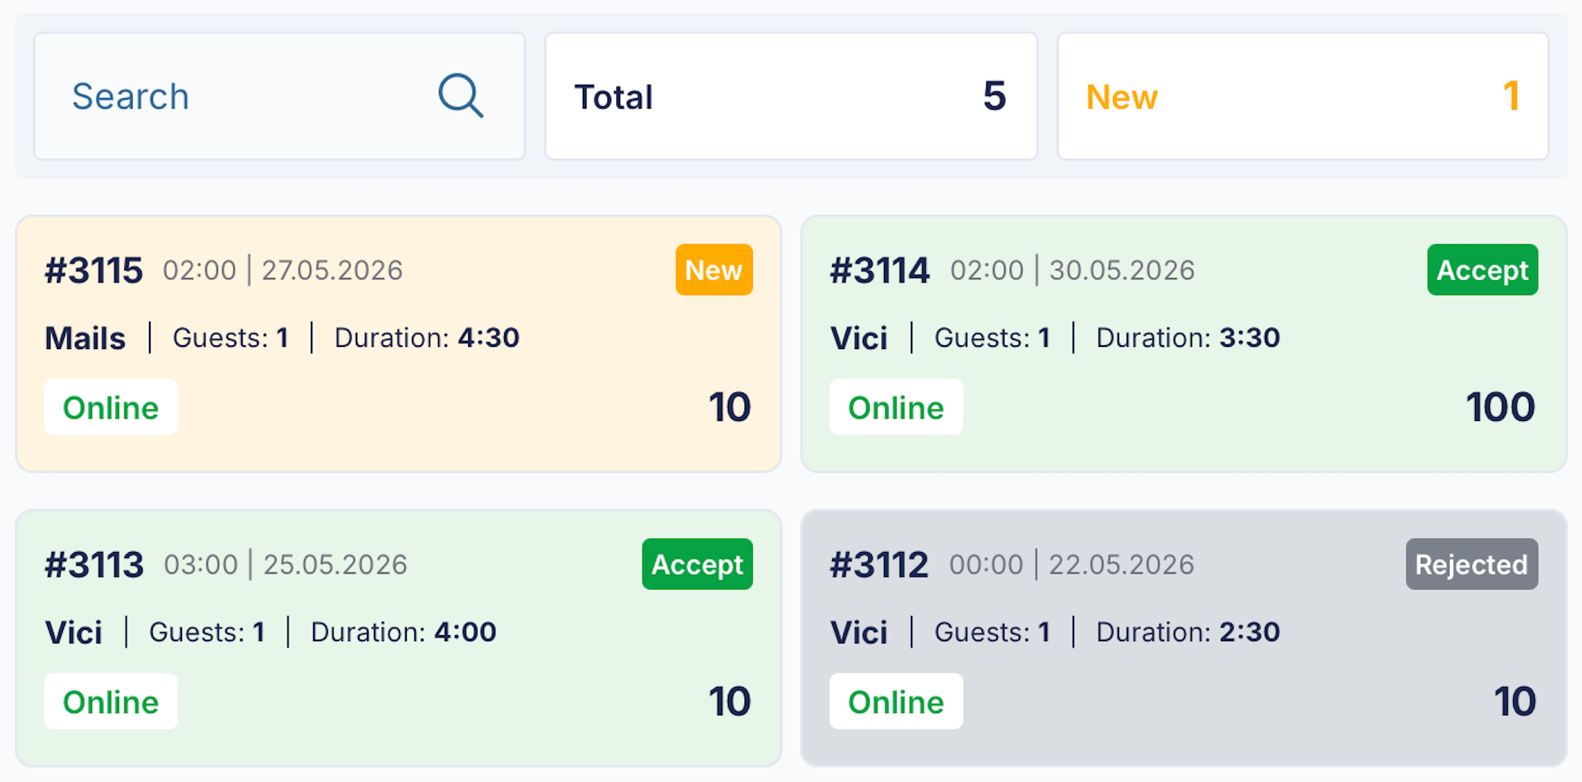
Task: Click the name Vici on booking #3113
Action: point(73,632)
